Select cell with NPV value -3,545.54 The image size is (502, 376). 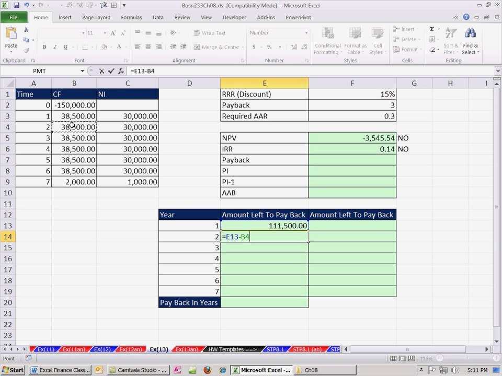coord(352,138)
